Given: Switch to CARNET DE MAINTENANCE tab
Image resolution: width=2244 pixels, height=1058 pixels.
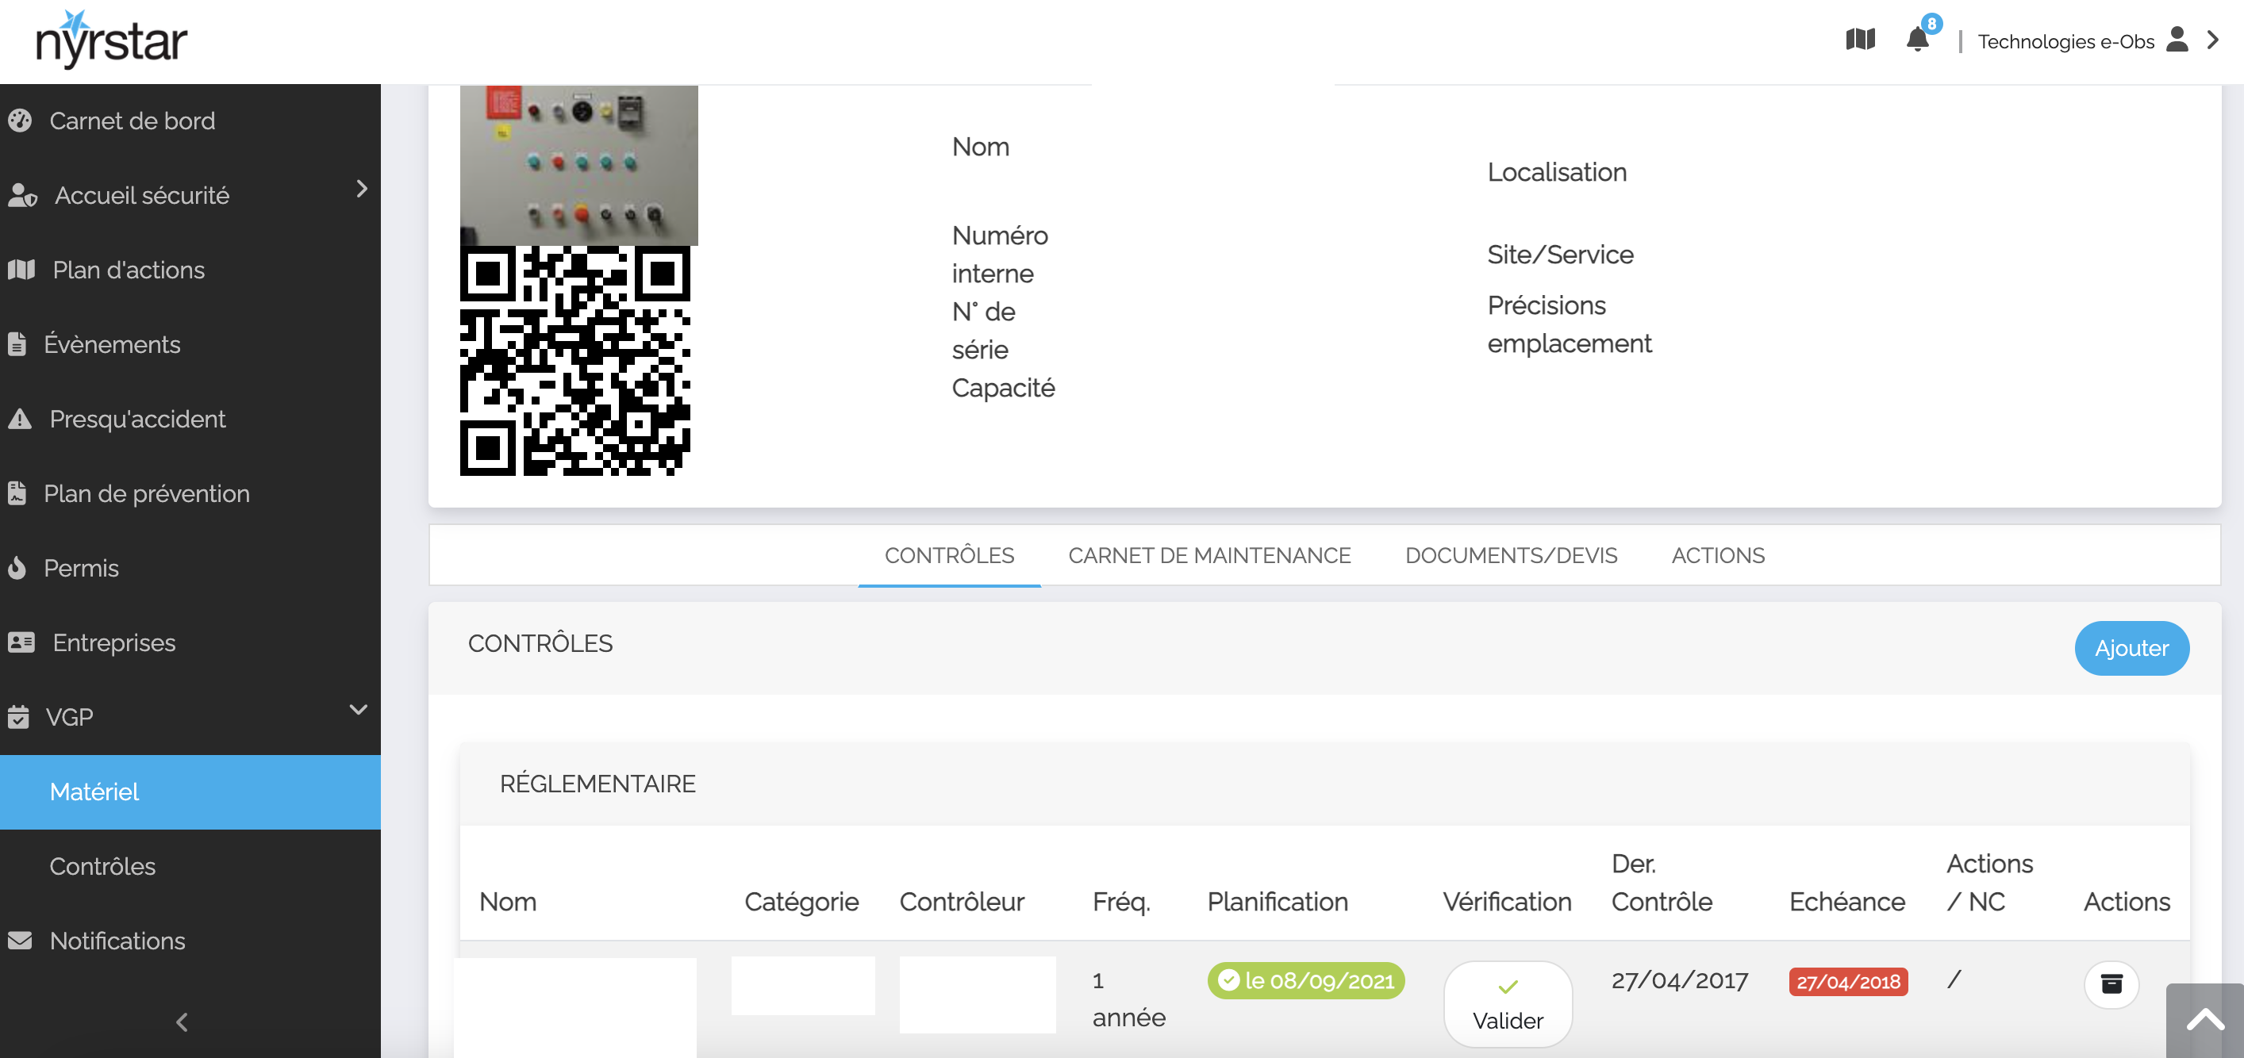Looking at the screenshot, I should pos(1209,555).
